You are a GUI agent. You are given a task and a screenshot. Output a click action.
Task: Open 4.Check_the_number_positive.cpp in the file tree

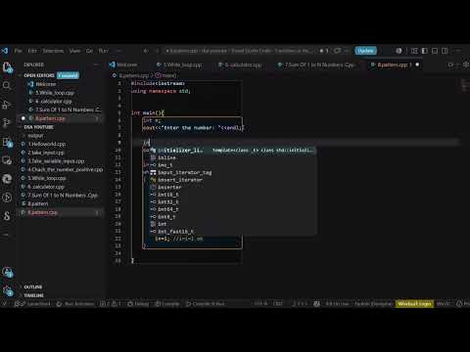coord(65,169)
